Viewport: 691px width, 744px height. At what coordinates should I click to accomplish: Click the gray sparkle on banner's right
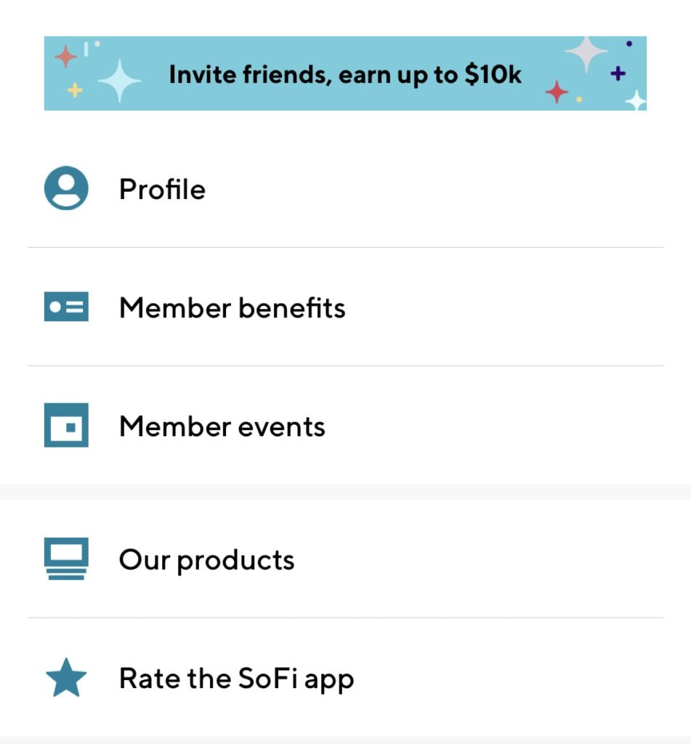pos(586,54)
